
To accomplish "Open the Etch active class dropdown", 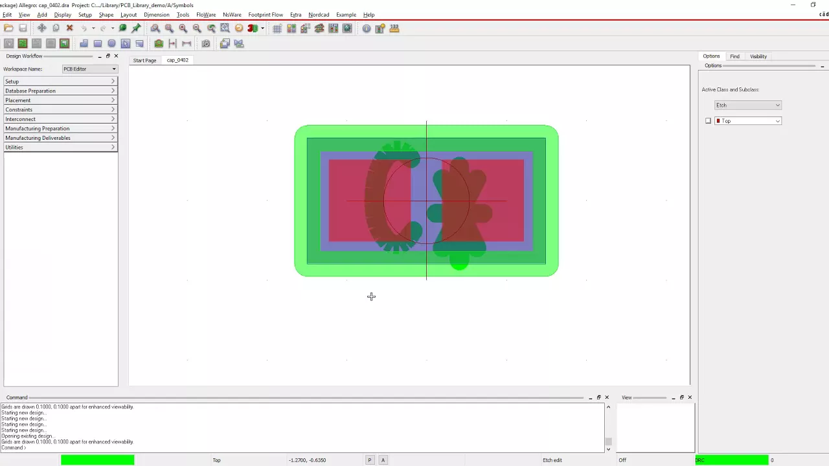I will pos(748,105).
